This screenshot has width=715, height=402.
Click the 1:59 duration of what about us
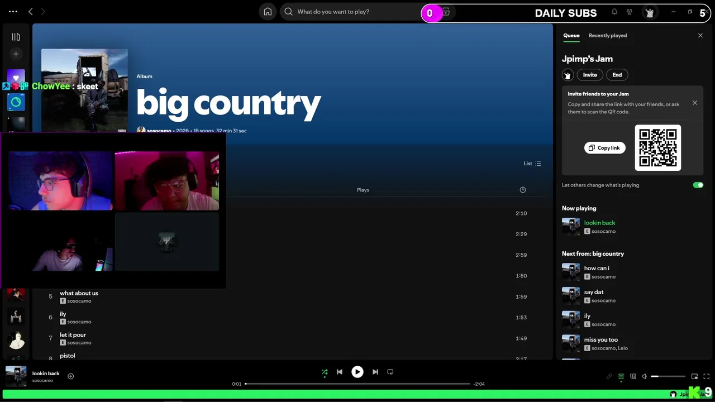point(521,296)
